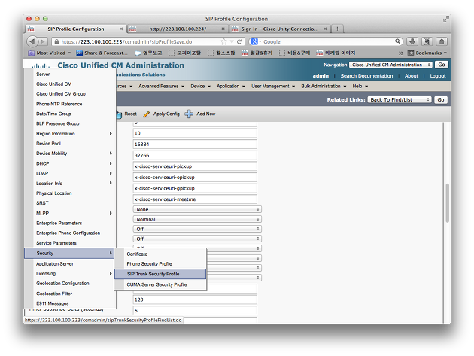
Task: Open new tab with plus button
Action: click(337, 29)
